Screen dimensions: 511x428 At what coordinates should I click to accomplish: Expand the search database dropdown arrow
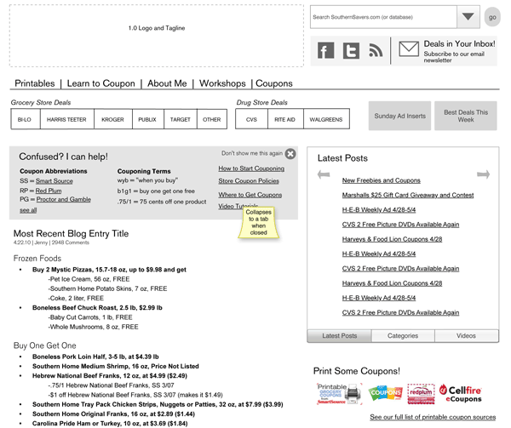pos(468,17)
